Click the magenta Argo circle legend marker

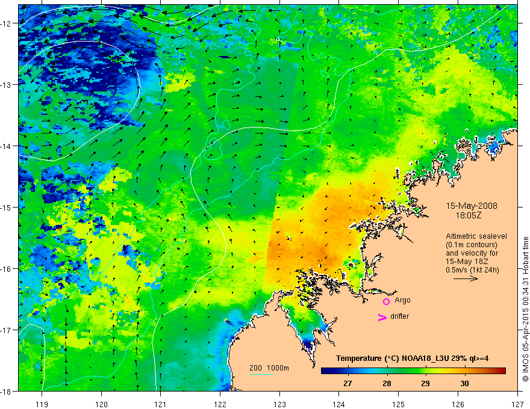tap(386, 301)
